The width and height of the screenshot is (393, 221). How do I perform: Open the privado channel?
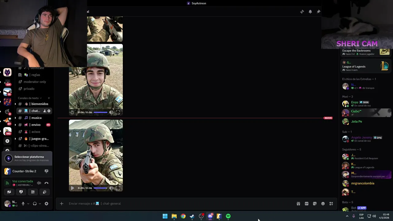(x=34, y=89)
